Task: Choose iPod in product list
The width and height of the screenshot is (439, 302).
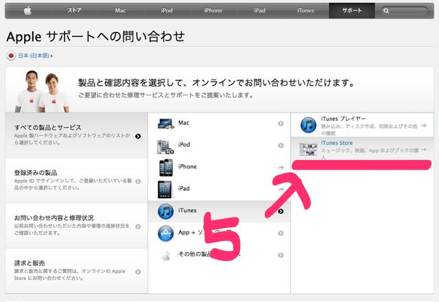Action: [219, 145]
